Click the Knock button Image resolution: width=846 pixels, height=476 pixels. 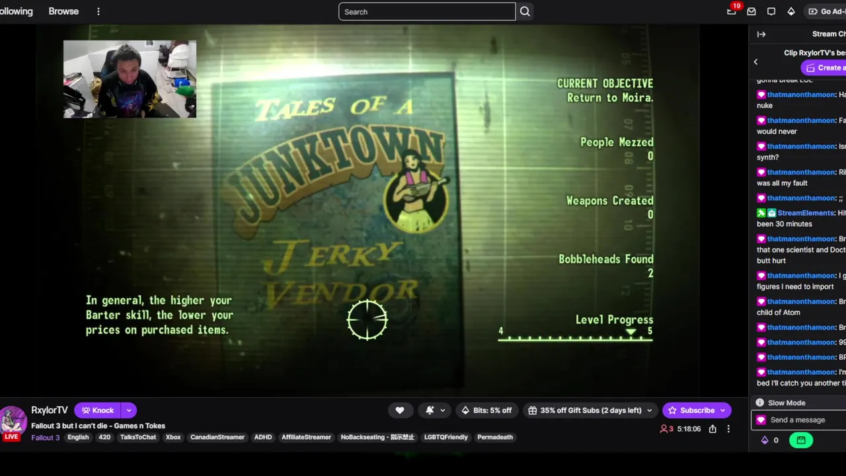click(x=98, y=411)
